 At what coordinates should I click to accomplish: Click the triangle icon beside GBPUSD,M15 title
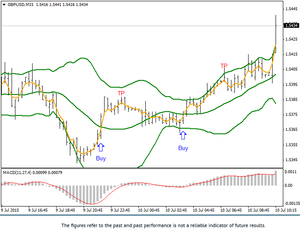[x=3, y=4]
